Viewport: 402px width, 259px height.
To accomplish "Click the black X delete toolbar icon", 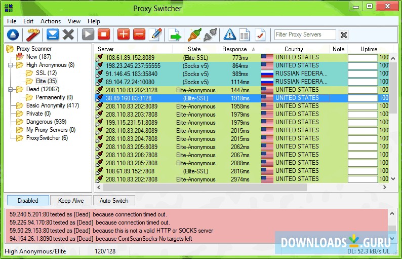I will click(x=68, y=34).
